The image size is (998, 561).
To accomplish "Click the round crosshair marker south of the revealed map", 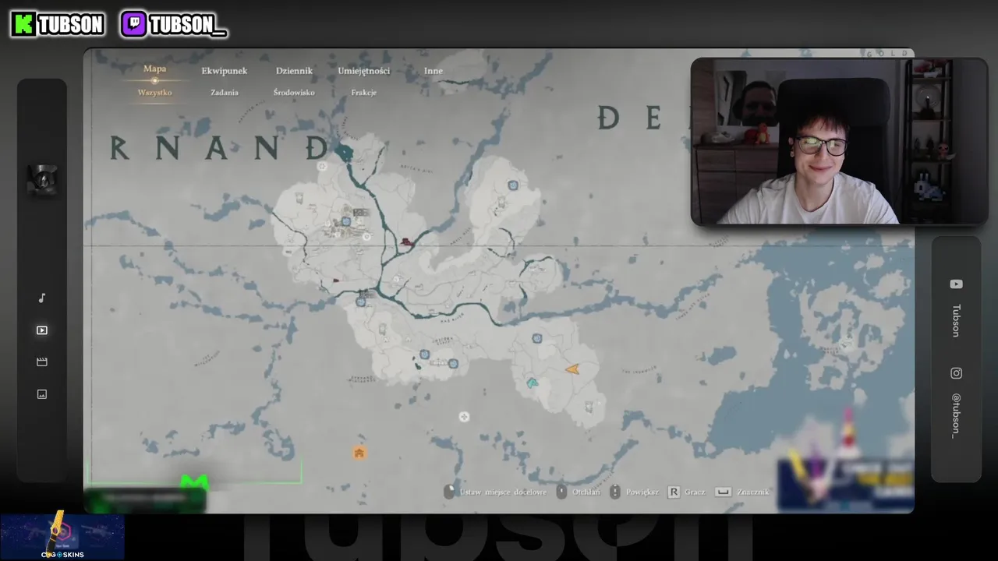I will point(464,417).
